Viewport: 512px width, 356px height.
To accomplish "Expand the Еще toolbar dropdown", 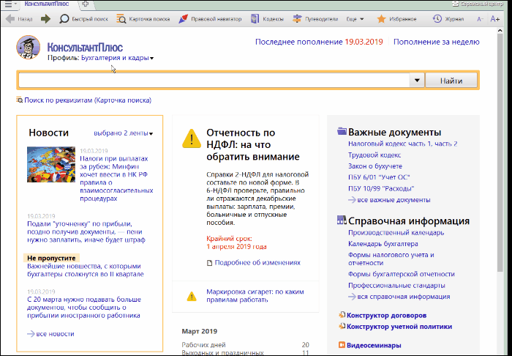I will 355,19.
